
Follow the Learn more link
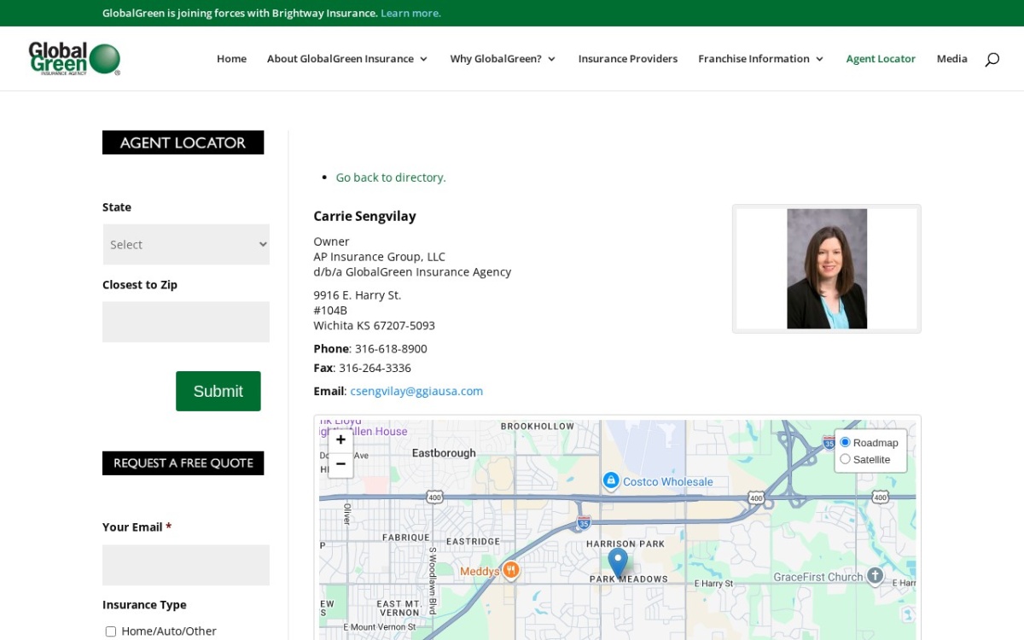(x=410, y=13)
